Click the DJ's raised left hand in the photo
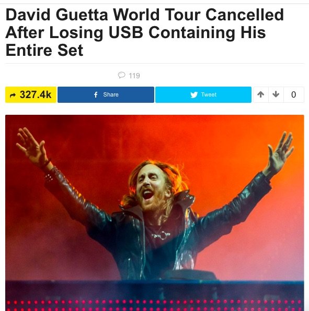Viewport: 309px width, 311px height. click(x=280, y=152)
